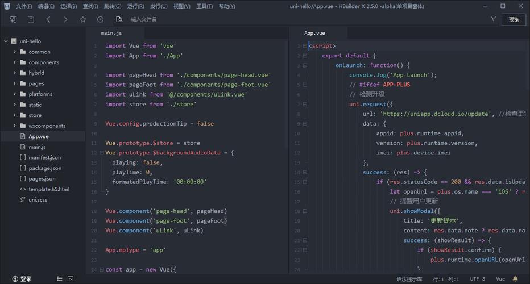
Task: Expand the hybrid folder
Action: tap(14, 73)
